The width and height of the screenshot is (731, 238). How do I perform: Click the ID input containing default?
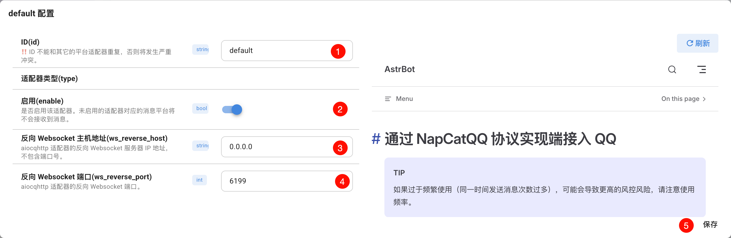[x=287, y=50]
